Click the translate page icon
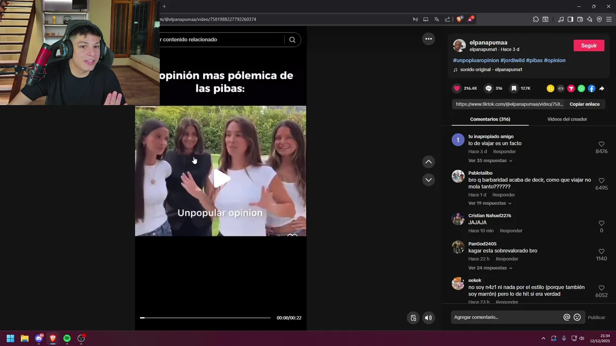Screen dimensions: 616x346 (436, 19)
